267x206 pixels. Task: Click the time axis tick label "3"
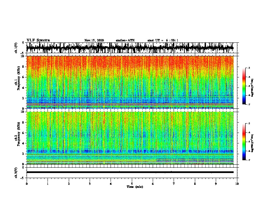[90, 184]
